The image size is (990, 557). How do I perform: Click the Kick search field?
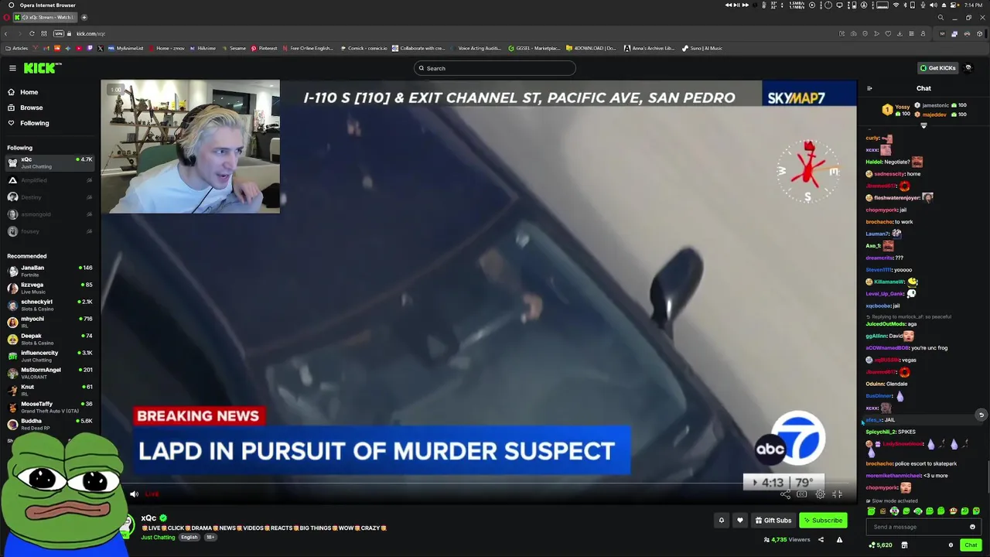(495, 68)
